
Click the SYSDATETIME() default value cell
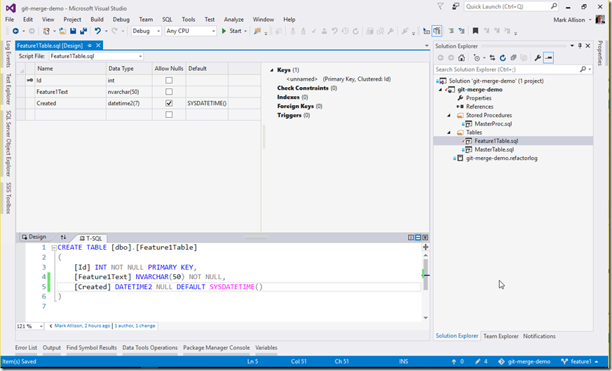(207, 103)
